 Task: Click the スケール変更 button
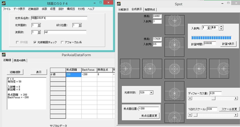click(x=229, y=109)
